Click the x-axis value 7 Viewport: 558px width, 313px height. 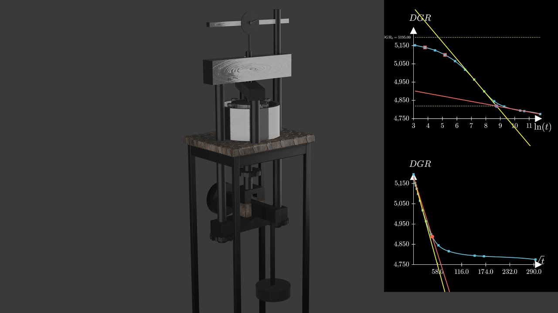click(x=471, y=126)
